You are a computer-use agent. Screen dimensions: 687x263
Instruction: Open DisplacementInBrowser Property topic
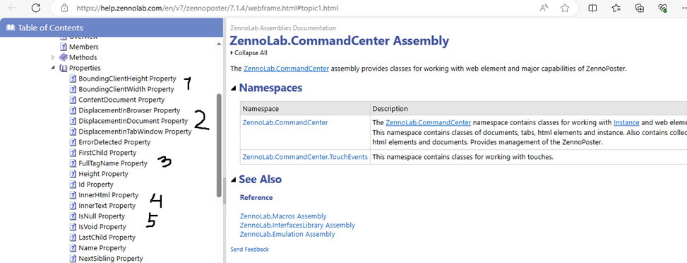coord(129,111)
